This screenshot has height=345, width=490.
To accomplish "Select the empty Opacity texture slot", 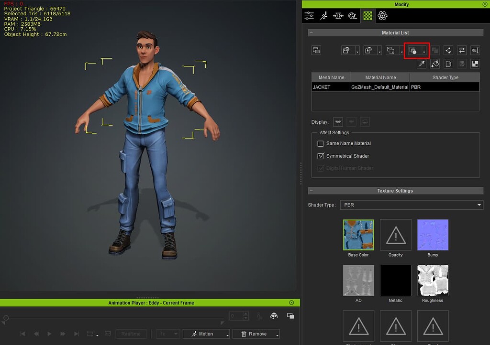I will click(x=396, y=235).
